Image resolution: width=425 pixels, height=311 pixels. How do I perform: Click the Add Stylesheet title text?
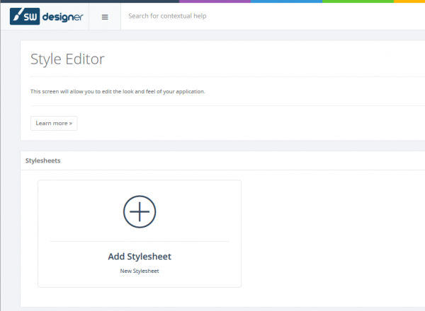pyautogui.click(x=140, y=257)
